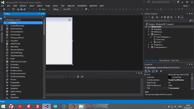Screen dimensions: 194x109
Task: Click the Save disk icon in toolbar
Action: click(x=22, y=9)
